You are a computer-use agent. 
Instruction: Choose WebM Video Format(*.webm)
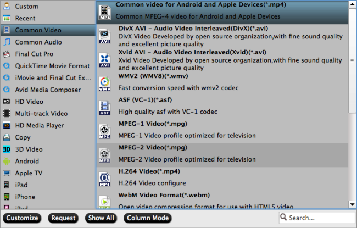[x=222, y=200]
